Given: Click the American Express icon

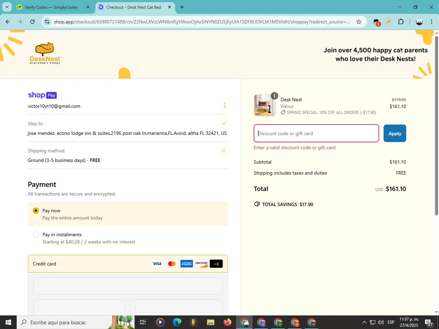Looking at the screenshot, I should [187, 264].
